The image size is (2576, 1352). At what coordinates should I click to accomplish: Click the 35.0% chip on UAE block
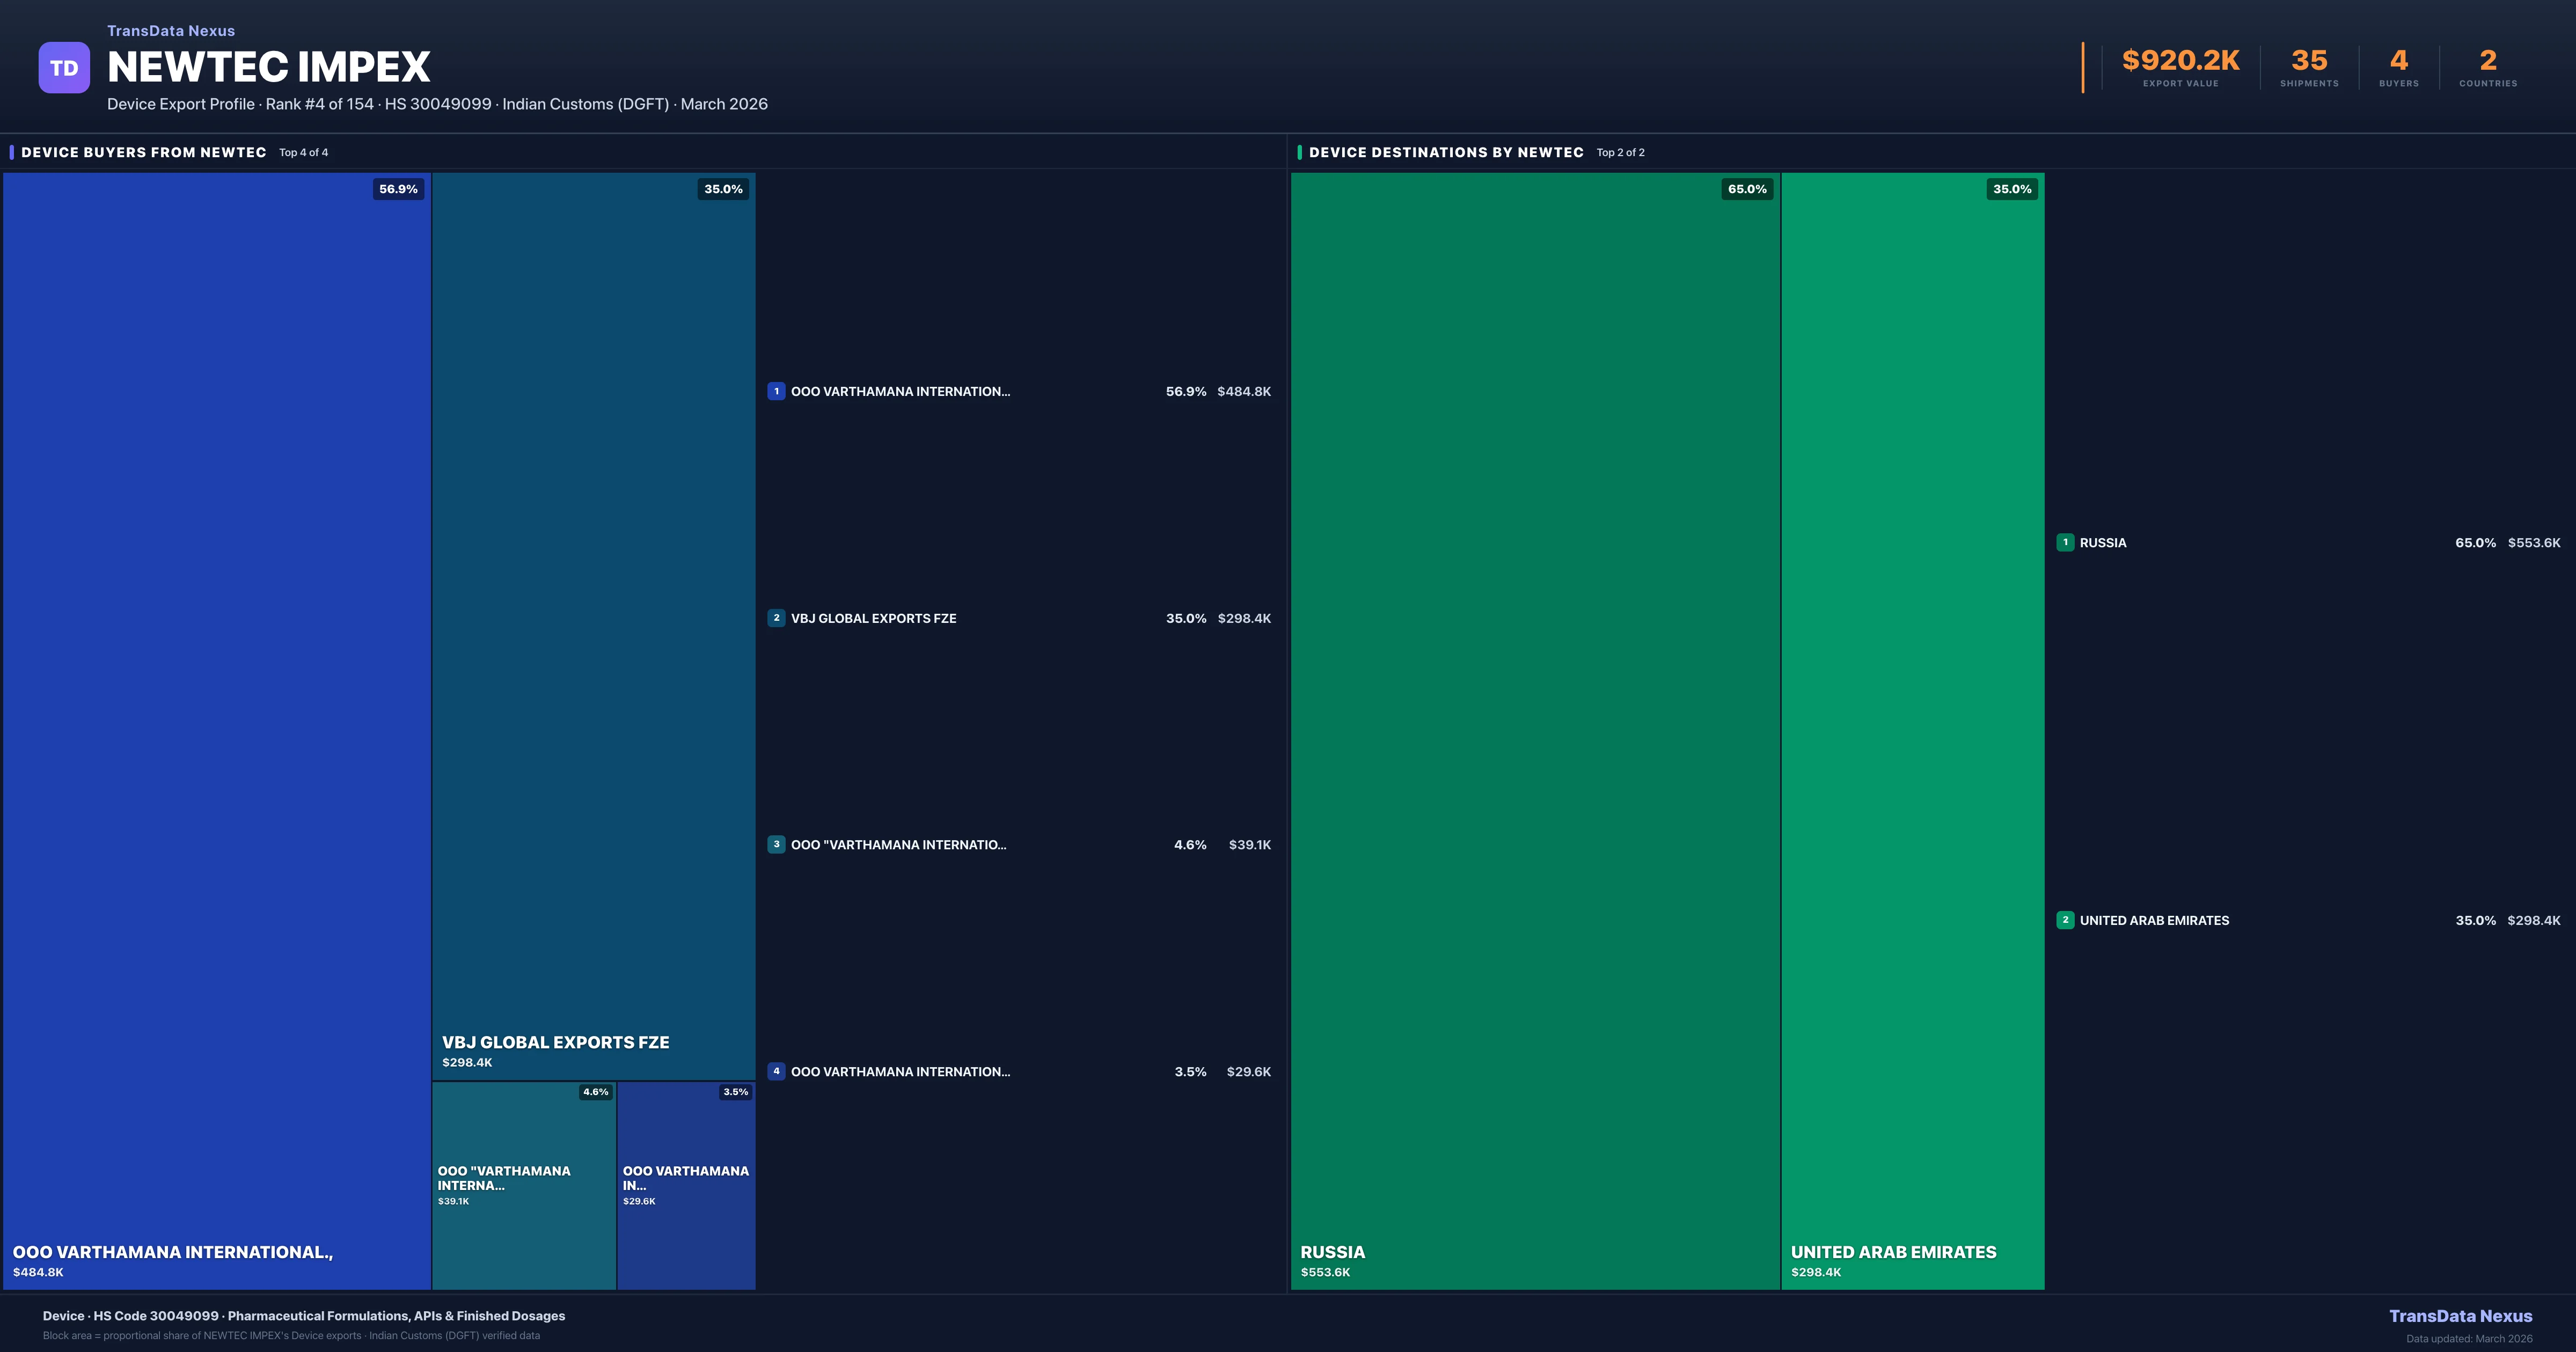2010,188
